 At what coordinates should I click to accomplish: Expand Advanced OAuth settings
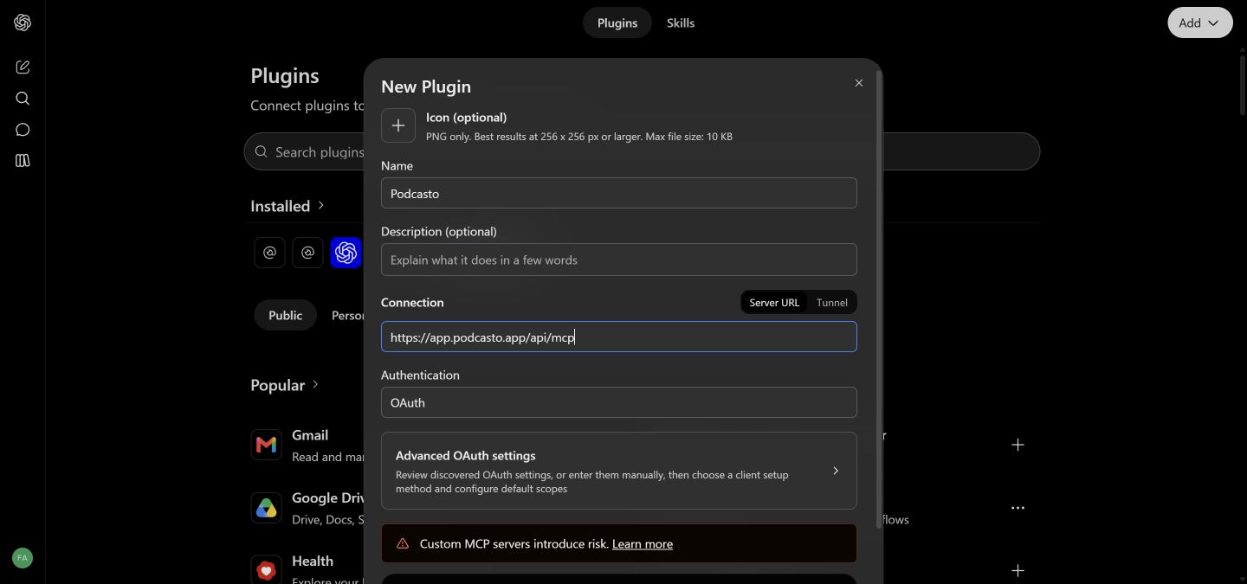point(619,471)
